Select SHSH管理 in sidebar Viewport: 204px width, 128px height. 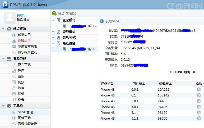[25, 112]
